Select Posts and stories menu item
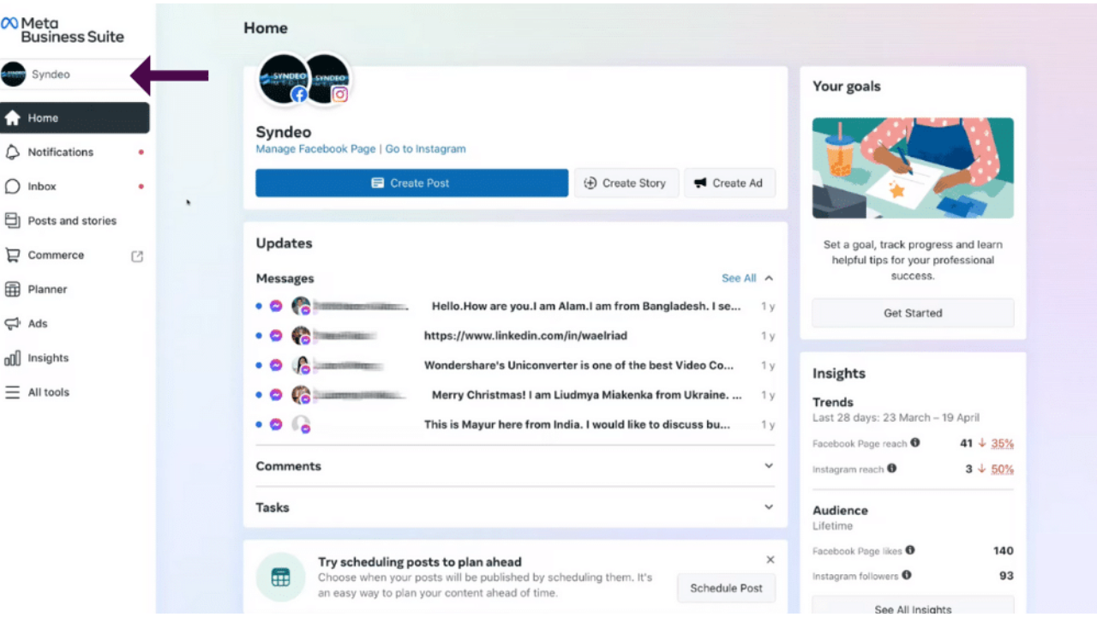 72,220
